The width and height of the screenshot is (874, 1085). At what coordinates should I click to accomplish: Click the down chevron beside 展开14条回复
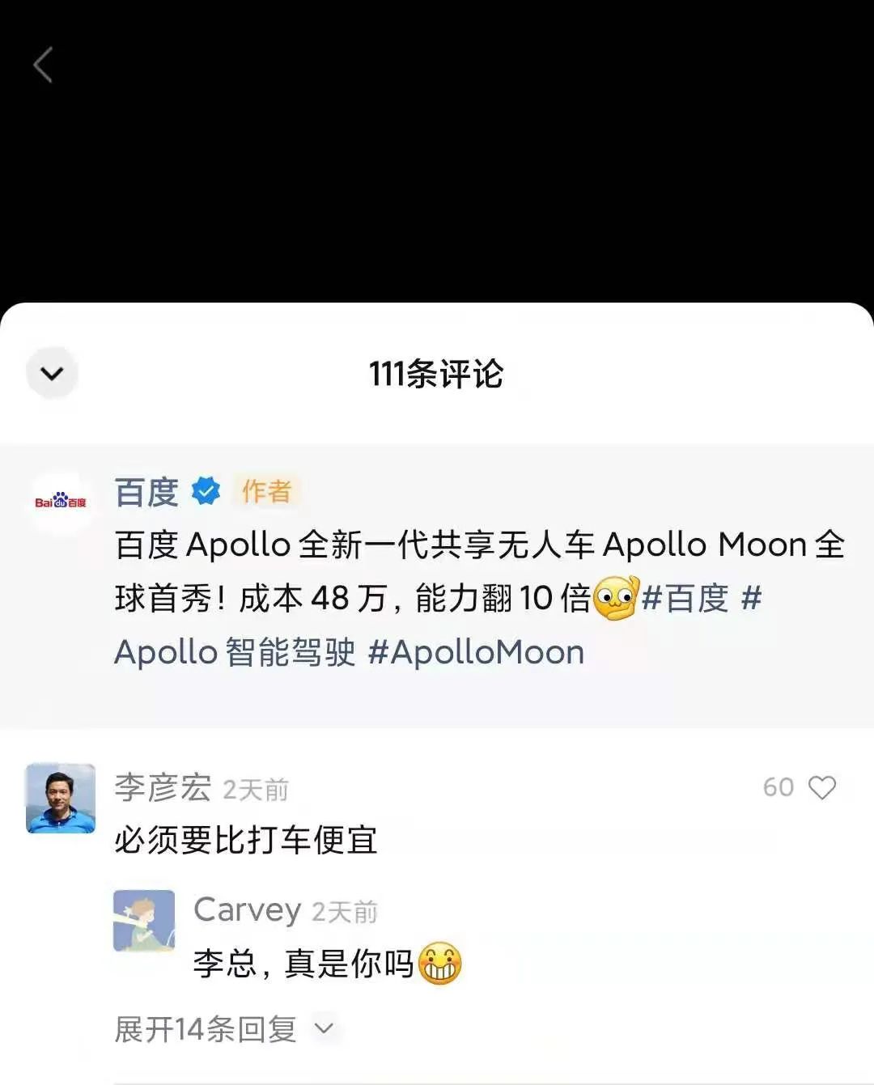pos(324,1028)
